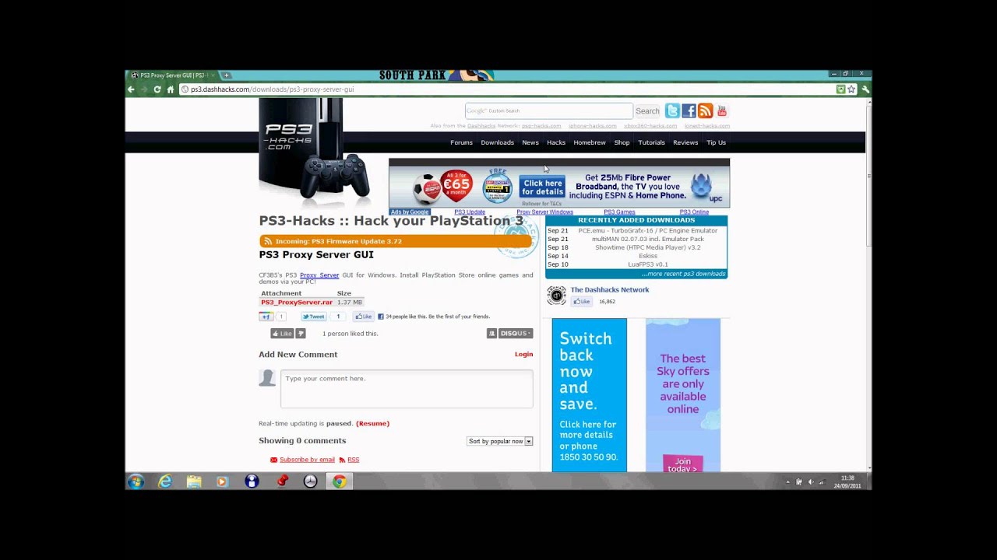This screenshot has height=560, width=997.
Task: Expand the Sort by popular now dropdown
Action: (x=499, y=441)
